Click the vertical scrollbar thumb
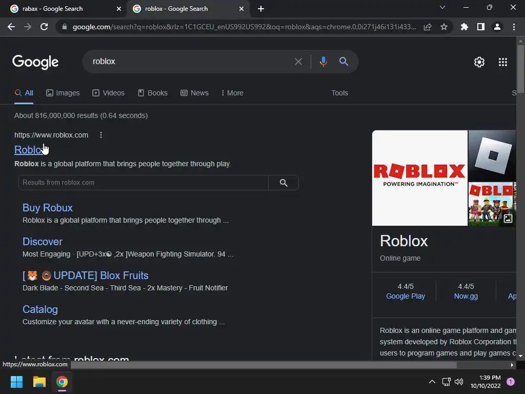525x394 pixels. [520, 69]
